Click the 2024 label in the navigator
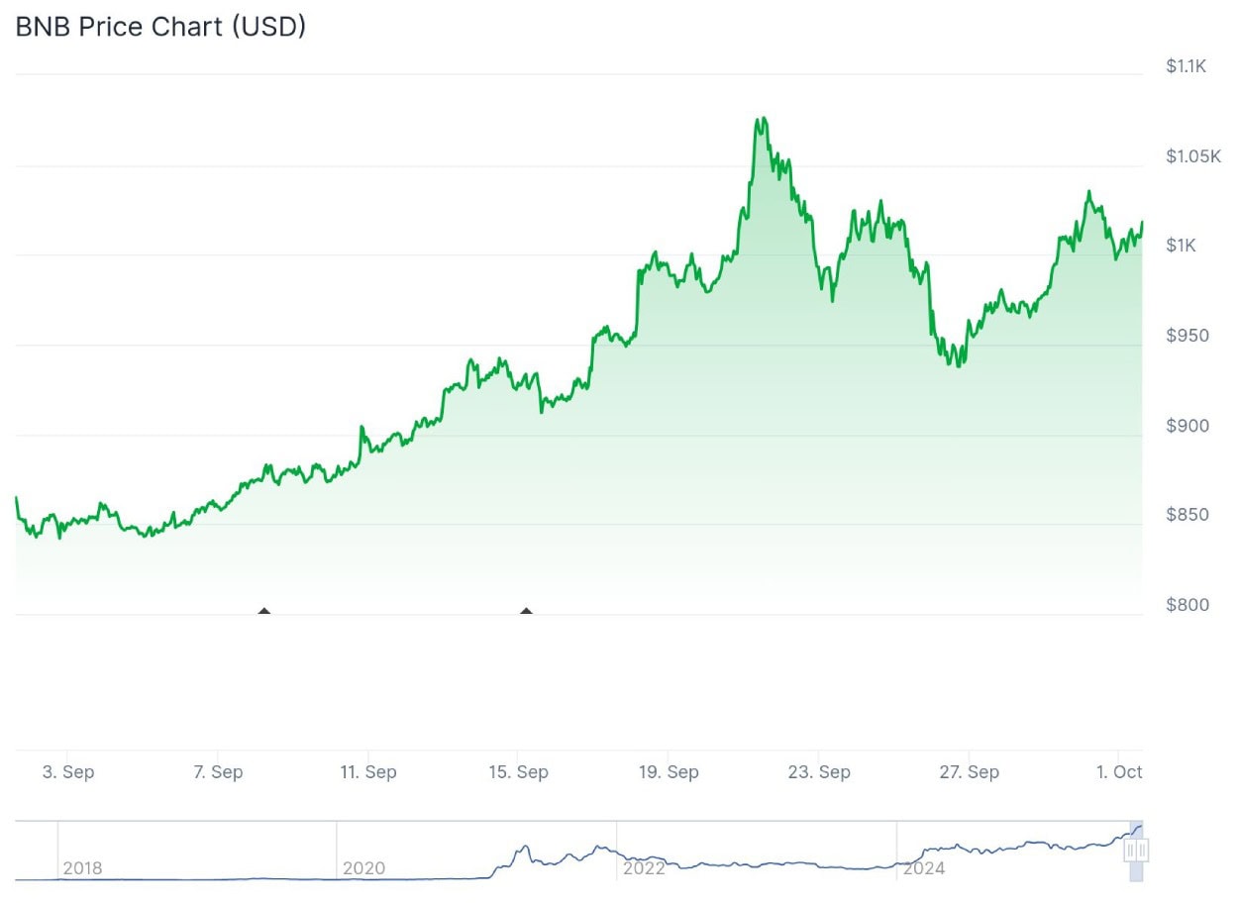The width and height of the screenshot is (1238, 903). tap(924, 868)
